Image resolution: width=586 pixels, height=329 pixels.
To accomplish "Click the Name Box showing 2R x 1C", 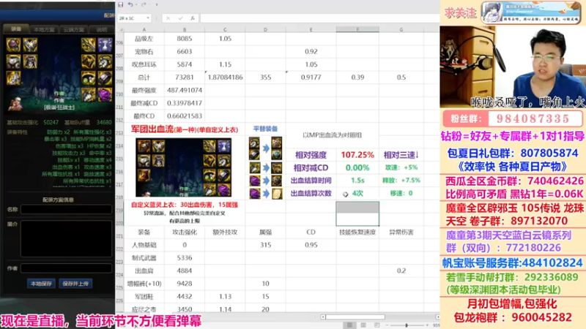I will click(x=132, y=18).
